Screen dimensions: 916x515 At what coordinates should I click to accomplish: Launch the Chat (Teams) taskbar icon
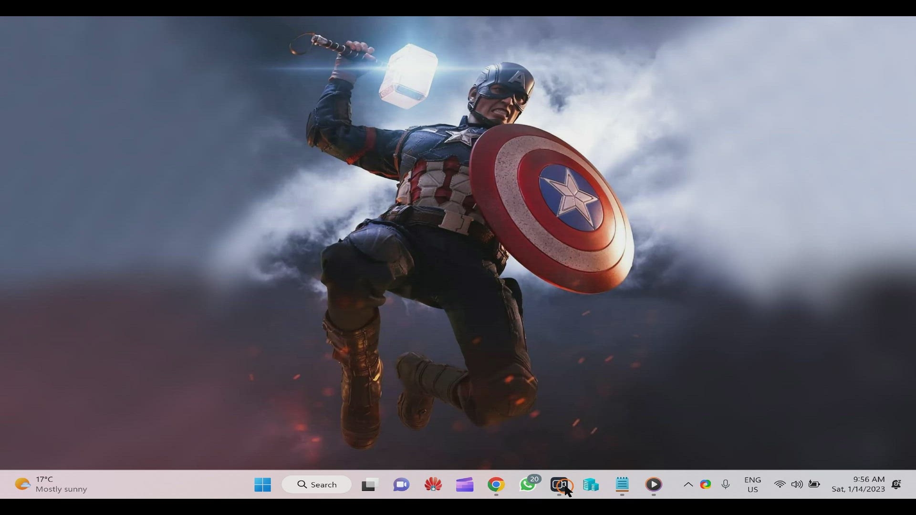coord(401,484)
